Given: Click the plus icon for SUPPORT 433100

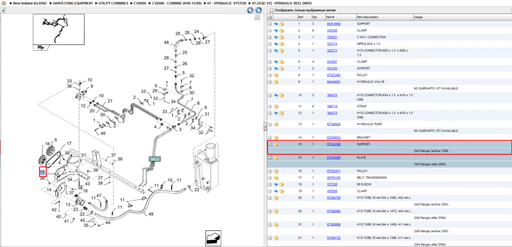Looking at the screenshot, I should tap(270, 68).
